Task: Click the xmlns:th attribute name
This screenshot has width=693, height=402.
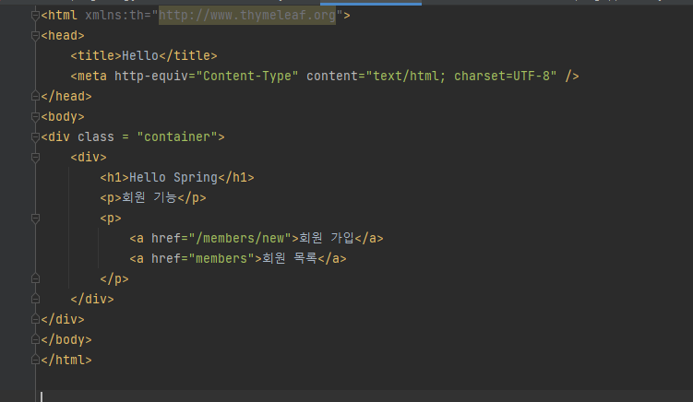Action: tap(114, 16)
